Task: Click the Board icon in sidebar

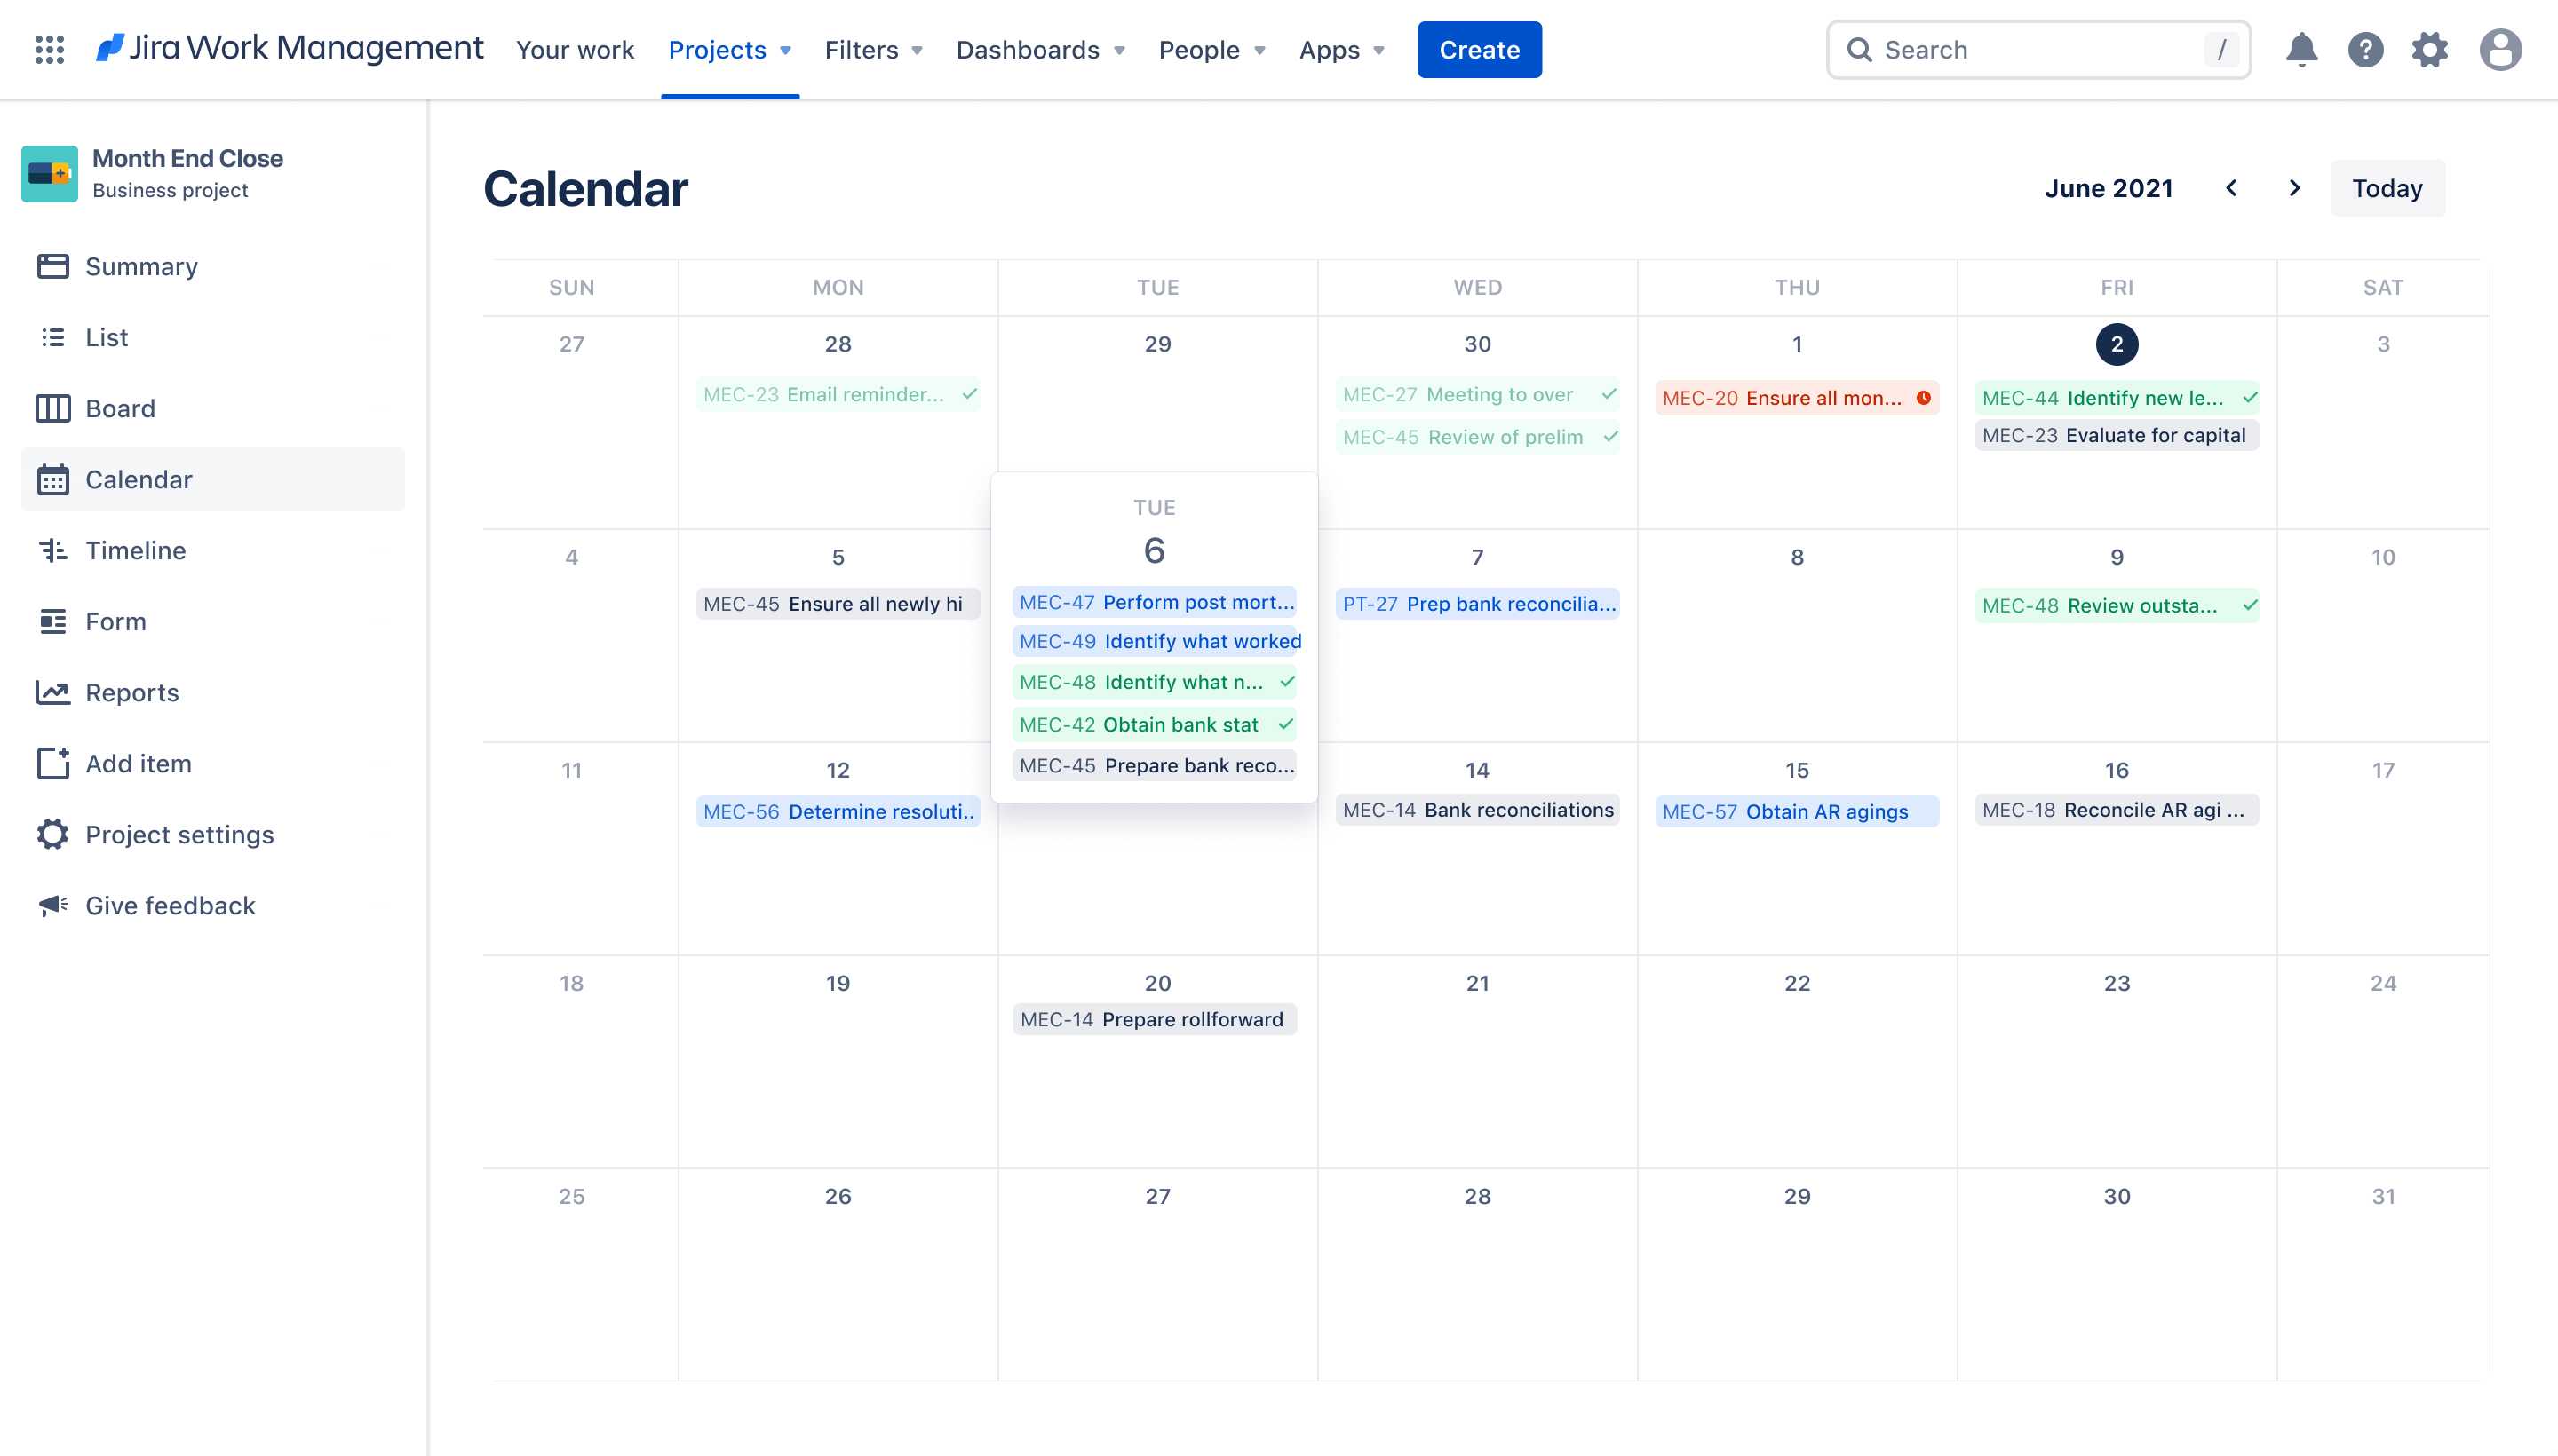Action: coord(52,408)
